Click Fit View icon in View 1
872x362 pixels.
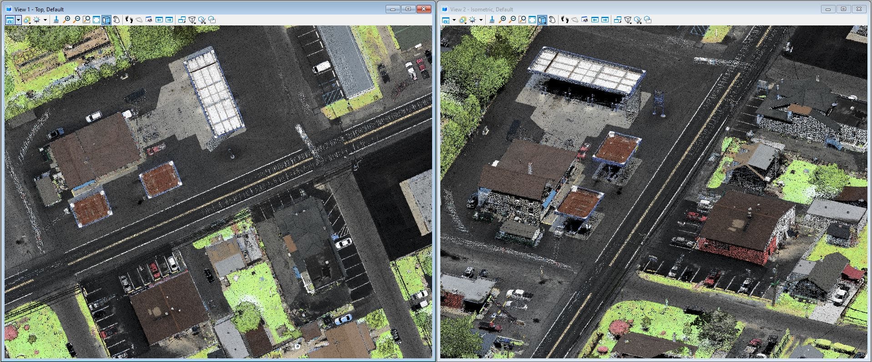96,20
